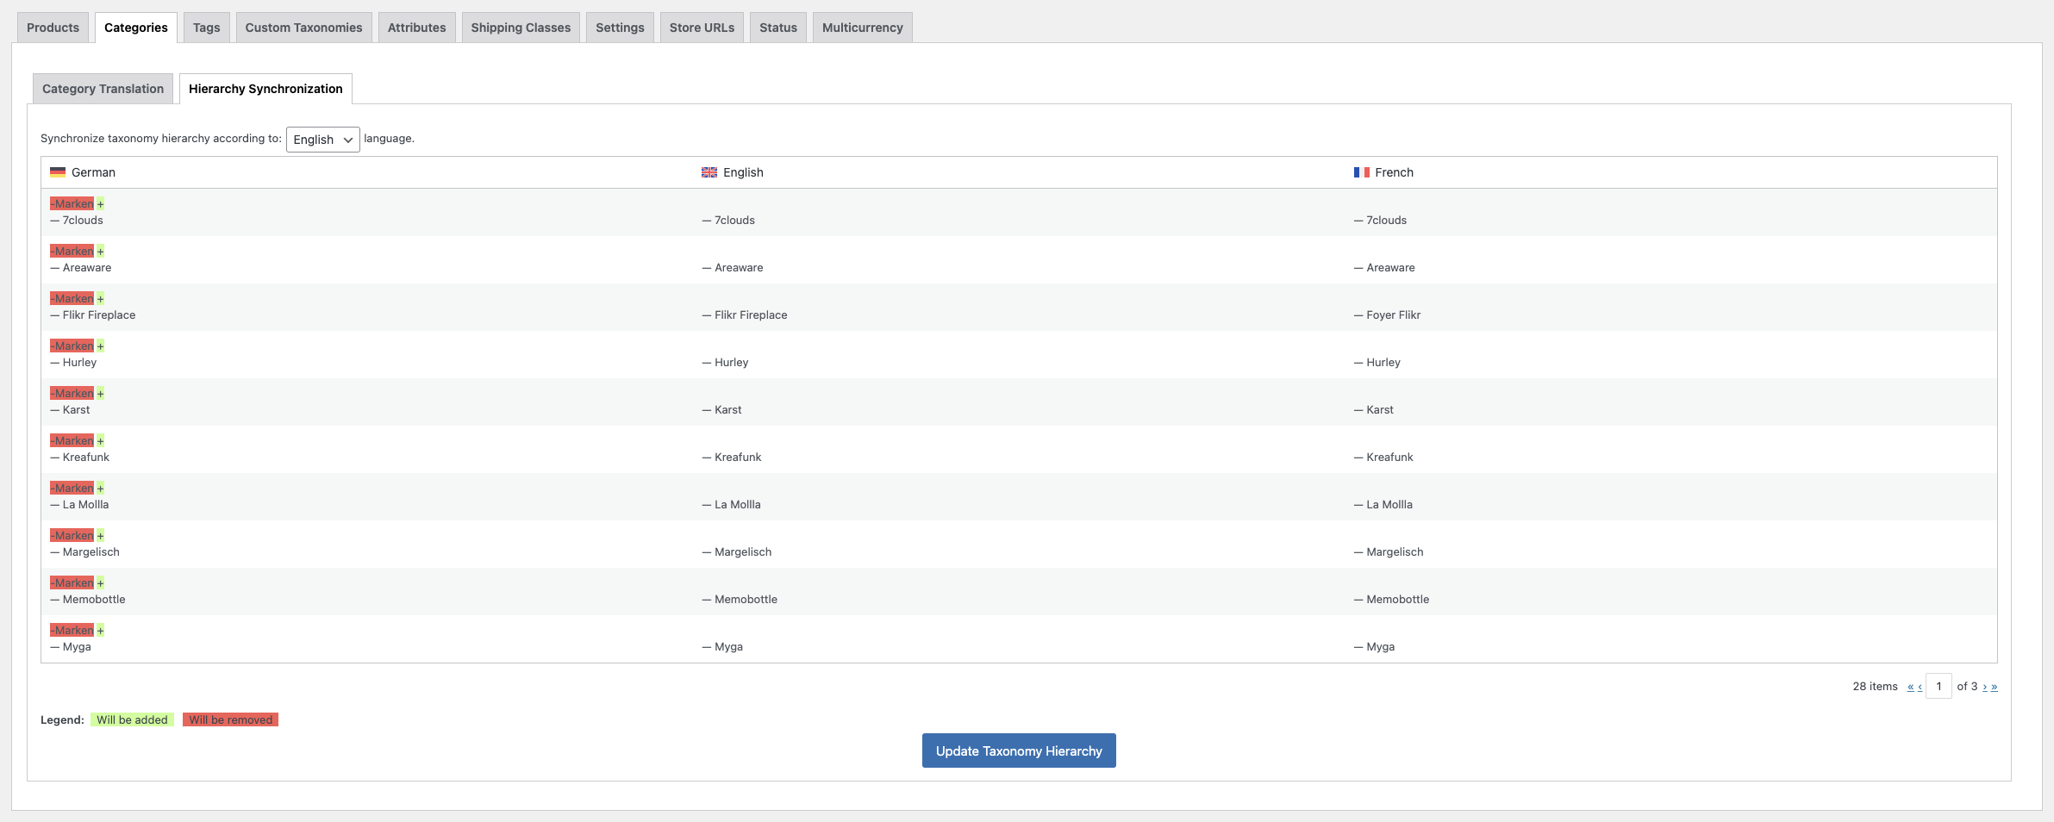Screen dimensions: 2054x822
Task: Click the current page number field
Action: (x=1939, y=687)
